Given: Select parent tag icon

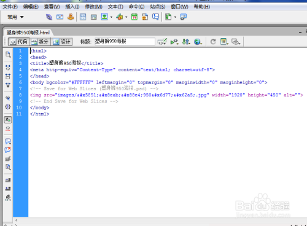Looking at the screenshot, I should [x=8, y=98].
